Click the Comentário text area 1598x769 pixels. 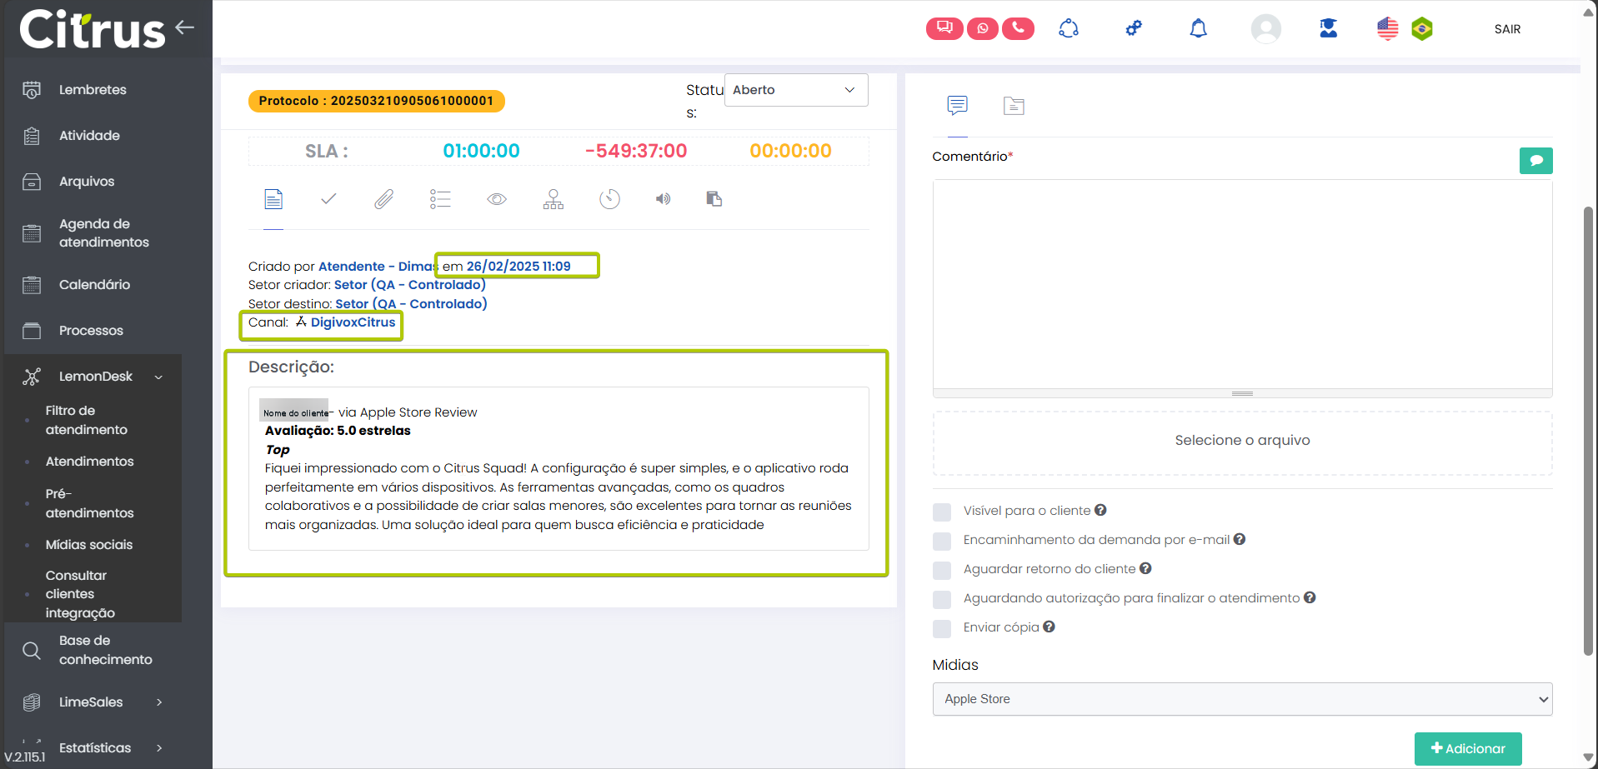pyautogui.click(x=1241, y=283)
